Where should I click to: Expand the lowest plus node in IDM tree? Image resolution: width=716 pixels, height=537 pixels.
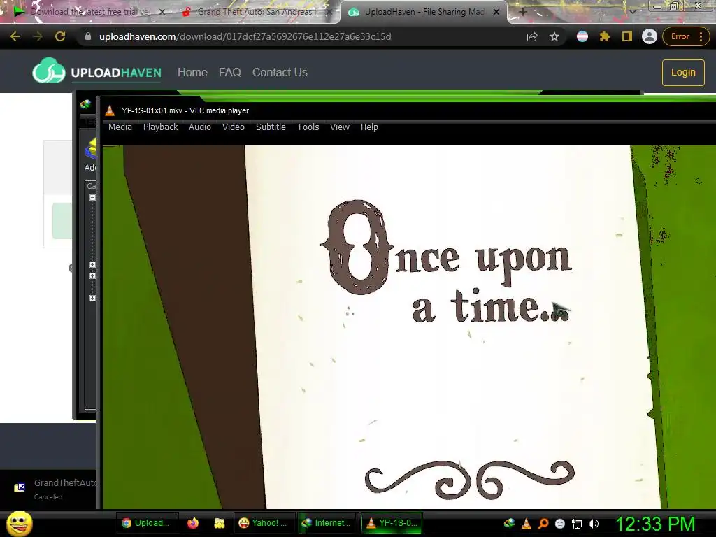pos(93,298)
